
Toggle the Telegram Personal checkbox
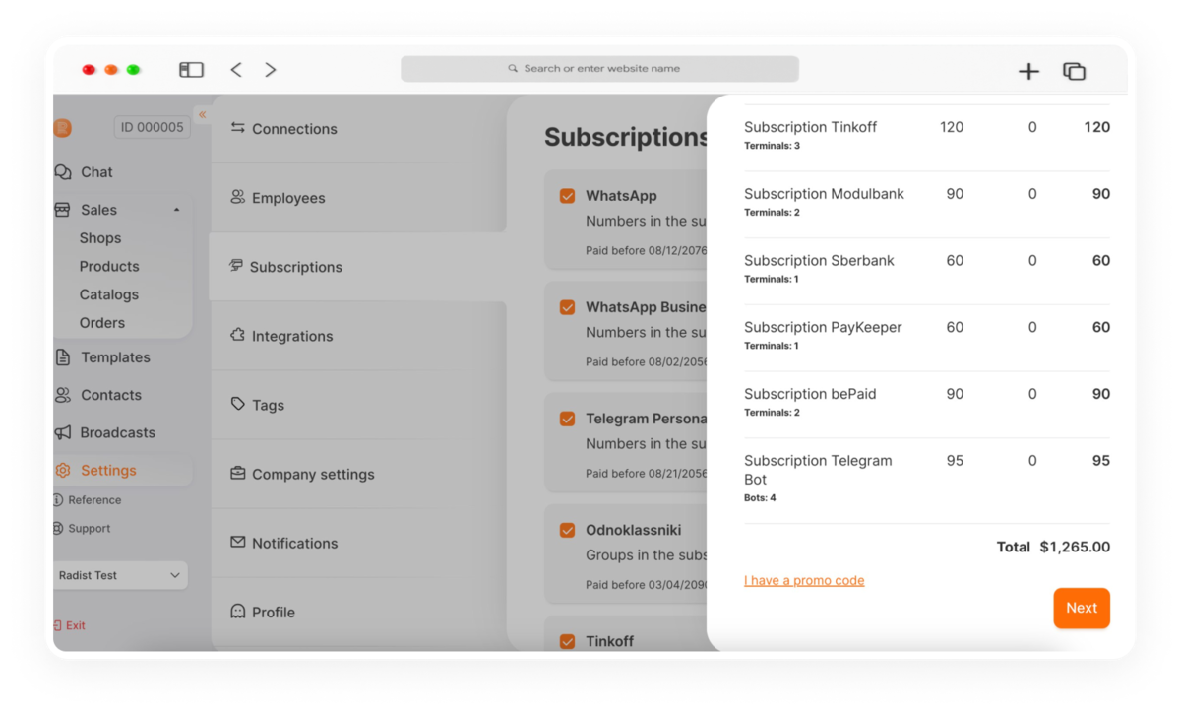pyautogui.click(x=567, y=419)
